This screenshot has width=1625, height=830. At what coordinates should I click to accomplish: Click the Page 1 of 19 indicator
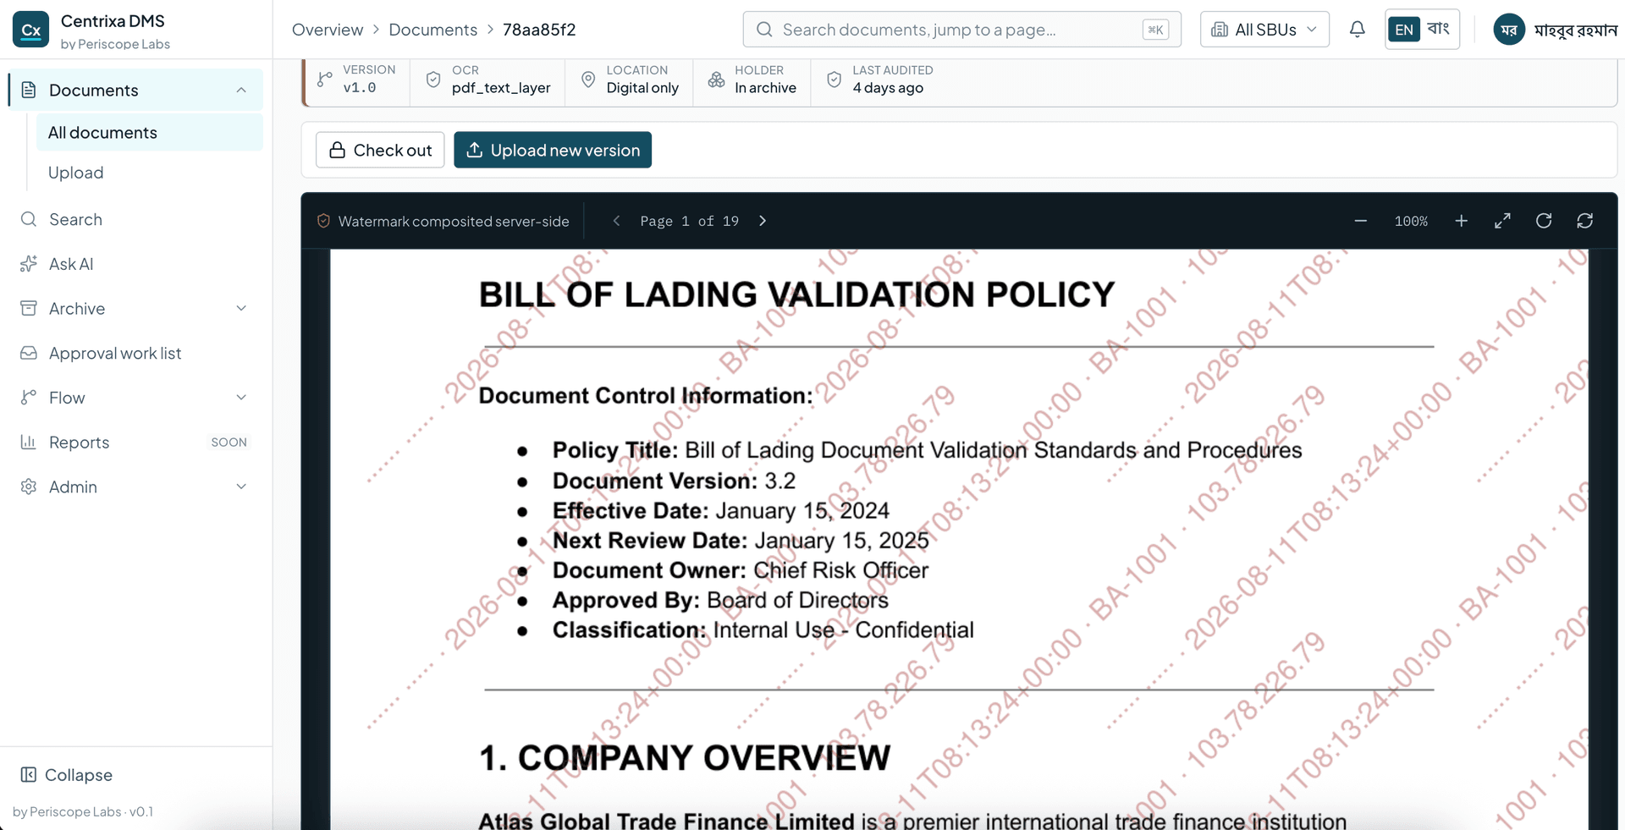pyautogui.click(x=689, y=221)
